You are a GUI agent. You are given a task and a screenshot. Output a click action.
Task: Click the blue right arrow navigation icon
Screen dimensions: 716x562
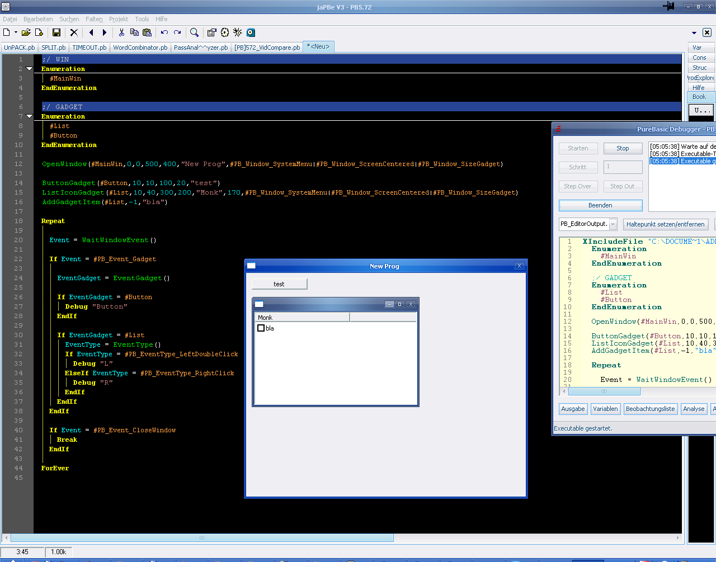[104, 32]
